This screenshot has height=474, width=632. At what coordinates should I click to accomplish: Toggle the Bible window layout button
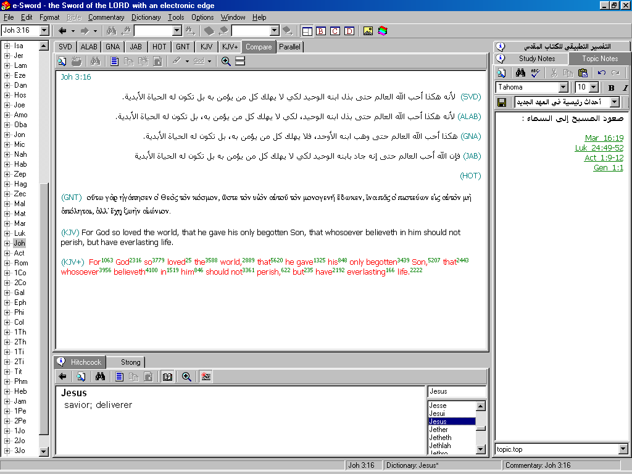click(307, 31)
